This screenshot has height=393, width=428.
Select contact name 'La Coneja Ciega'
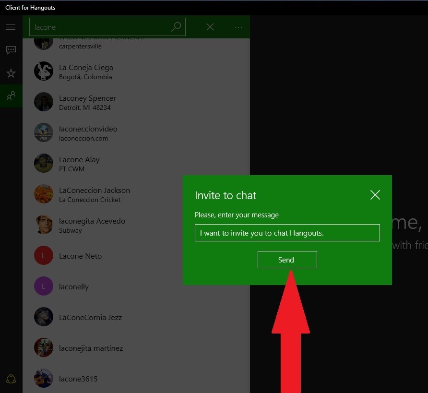click(x=86, y=68)
